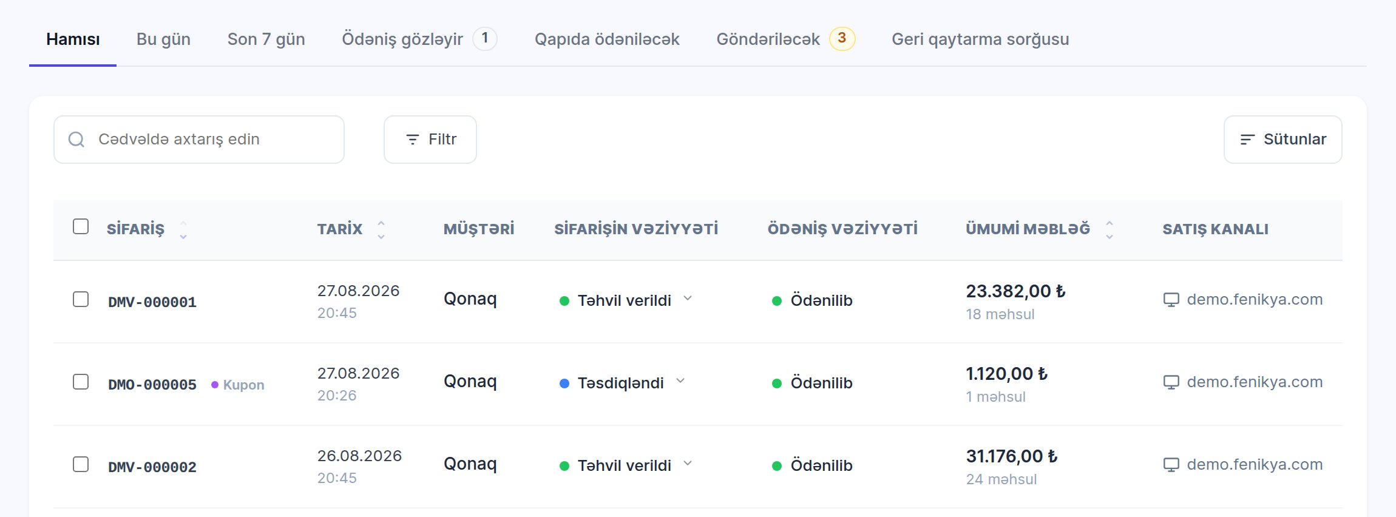
Task: Click amount 23.382,00 ₺
Action: click(x=1015, y=291)
